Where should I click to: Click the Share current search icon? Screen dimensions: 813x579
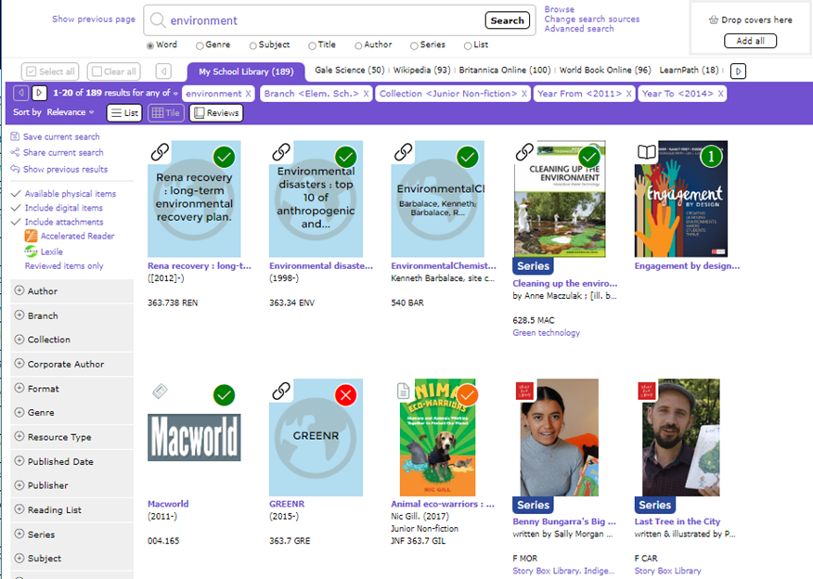[x=15, y=152]
